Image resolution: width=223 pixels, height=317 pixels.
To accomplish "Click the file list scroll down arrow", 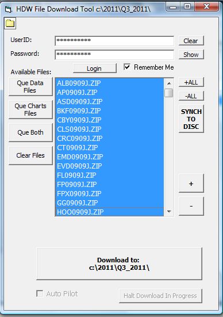I will coord(169,212).
